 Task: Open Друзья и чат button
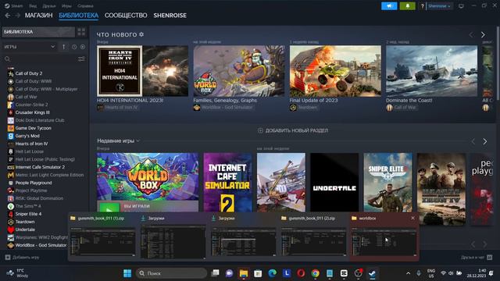pyautogui.click(x=477, y=258)
